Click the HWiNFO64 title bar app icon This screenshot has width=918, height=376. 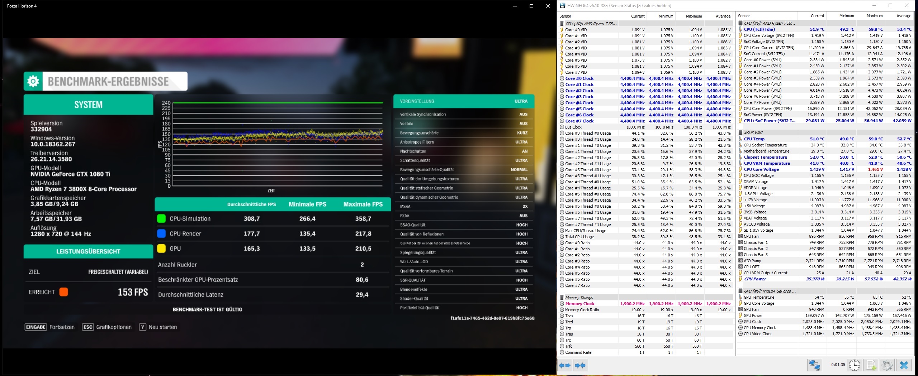click(x=563, y=5)
